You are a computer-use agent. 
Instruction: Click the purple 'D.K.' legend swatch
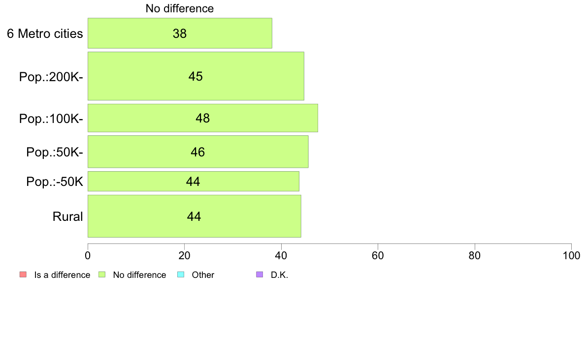tap(260, 275)
